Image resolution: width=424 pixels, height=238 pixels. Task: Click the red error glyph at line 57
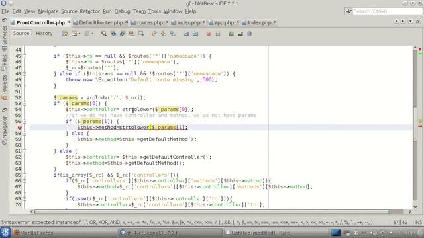click(x=19, y=128)
